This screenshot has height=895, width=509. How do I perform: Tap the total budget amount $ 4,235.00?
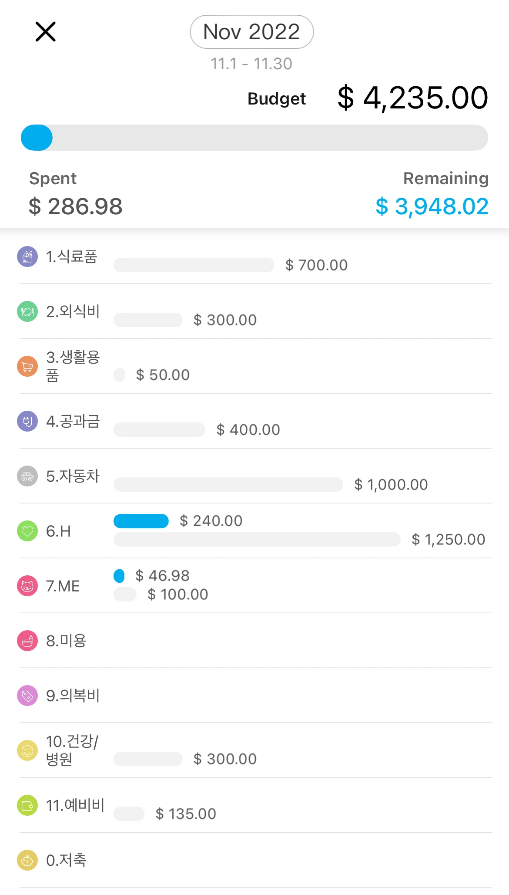412,98
